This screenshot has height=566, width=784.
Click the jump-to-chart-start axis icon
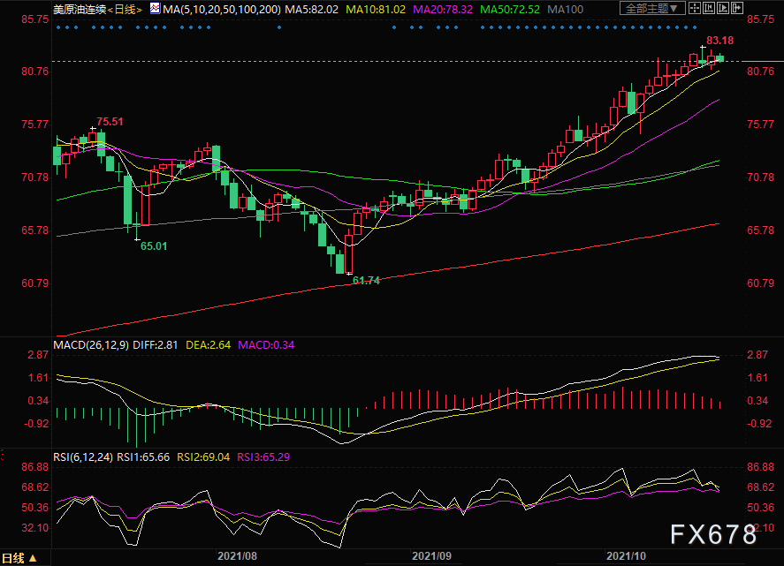tap(709, 9)
